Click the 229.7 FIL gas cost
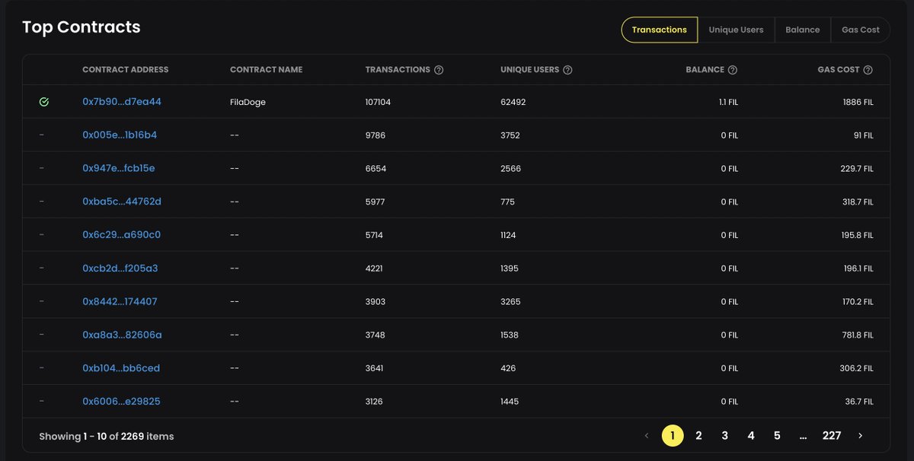The width and height of the screenshot is (914, 461). coord(857,169)
